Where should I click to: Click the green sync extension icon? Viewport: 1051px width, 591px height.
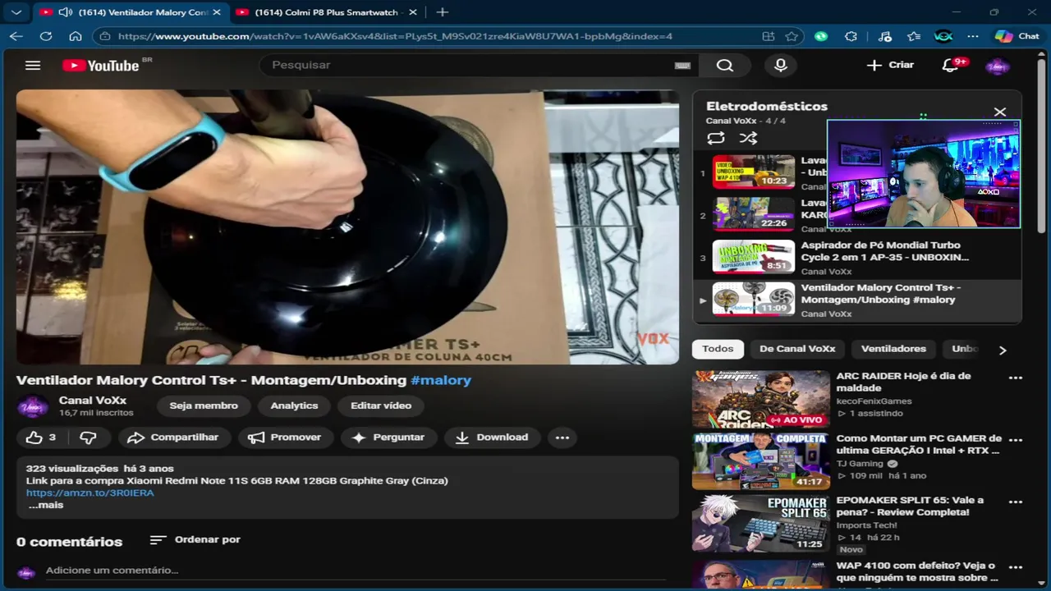point(821,36)
